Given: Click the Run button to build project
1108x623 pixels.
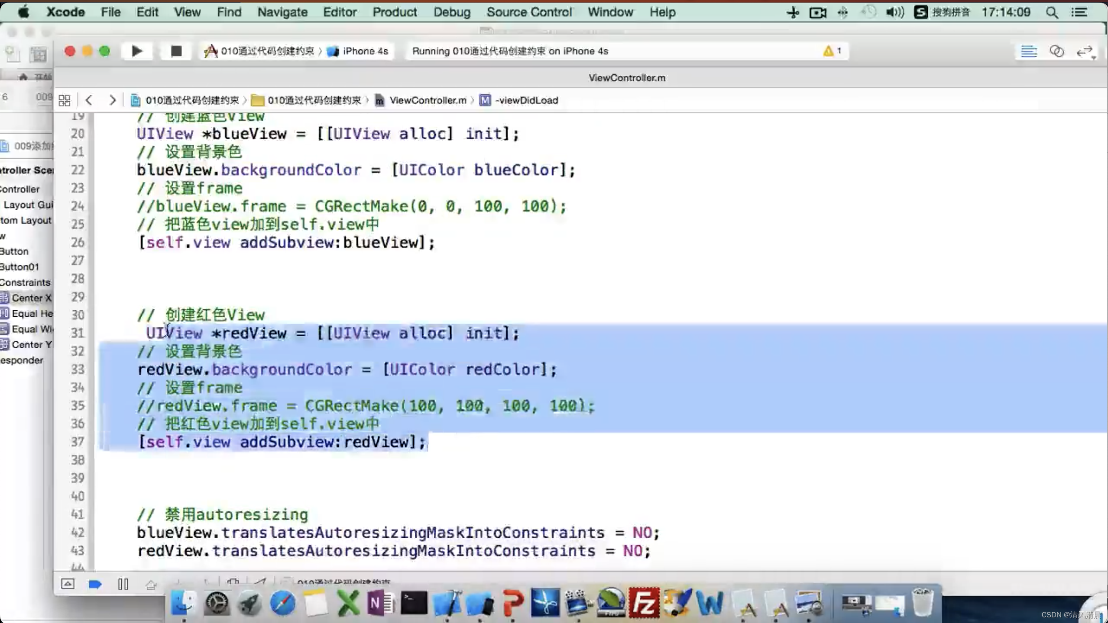Looking at the screenshot, I should coord(136,51).
